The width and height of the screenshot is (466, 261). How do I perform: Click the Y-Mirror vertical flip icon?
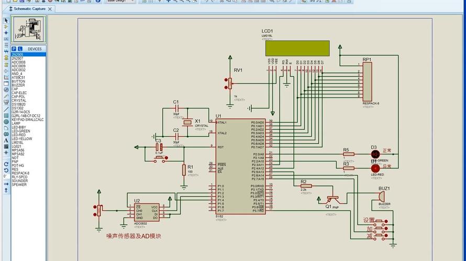tap(6, 191)
